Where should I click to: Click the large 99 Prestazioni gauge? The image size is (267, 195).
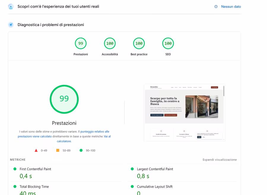64,99
